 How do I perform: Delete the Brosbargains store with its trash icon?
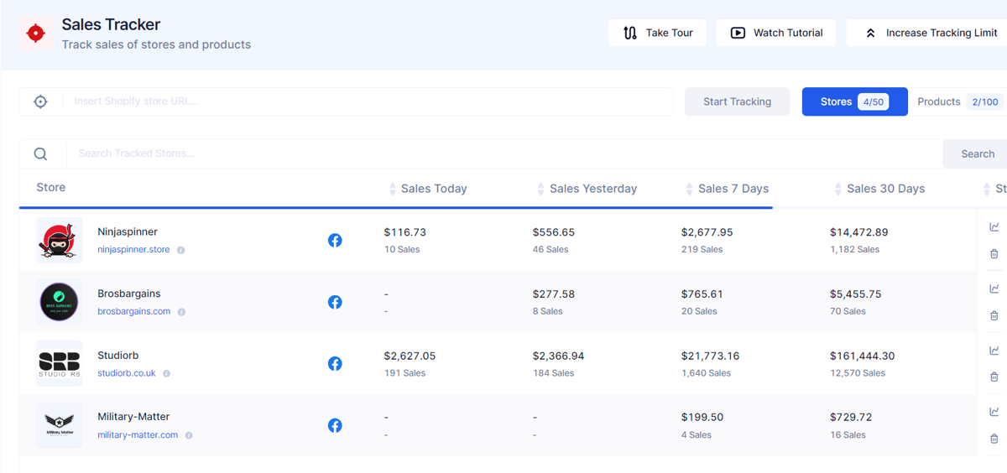pos(994,315)
